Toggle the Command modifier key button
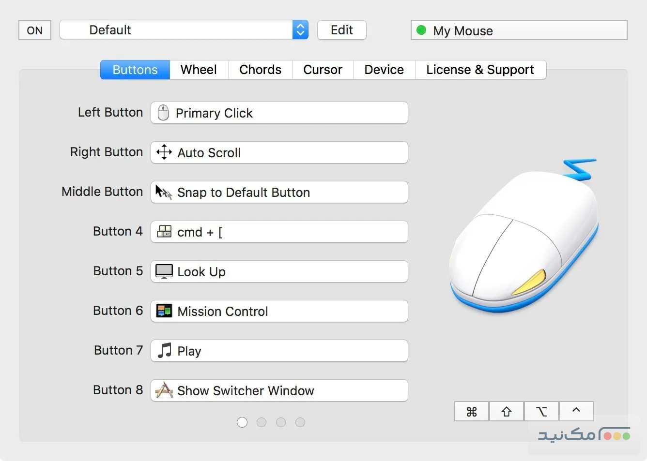This screenshot has width=647, height=461. (472, 411)
